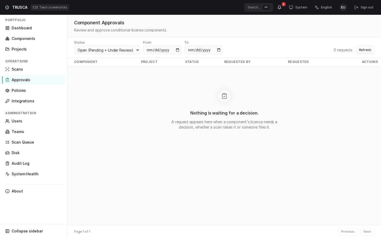This screenshot has width=381, height=238.
Task: Open the notifications bell icon
Action: pyautogui.click(x=279, y=7)
